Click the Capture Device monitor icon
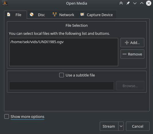Viewport: 153px width, 134px height. (x=82, y=14)
